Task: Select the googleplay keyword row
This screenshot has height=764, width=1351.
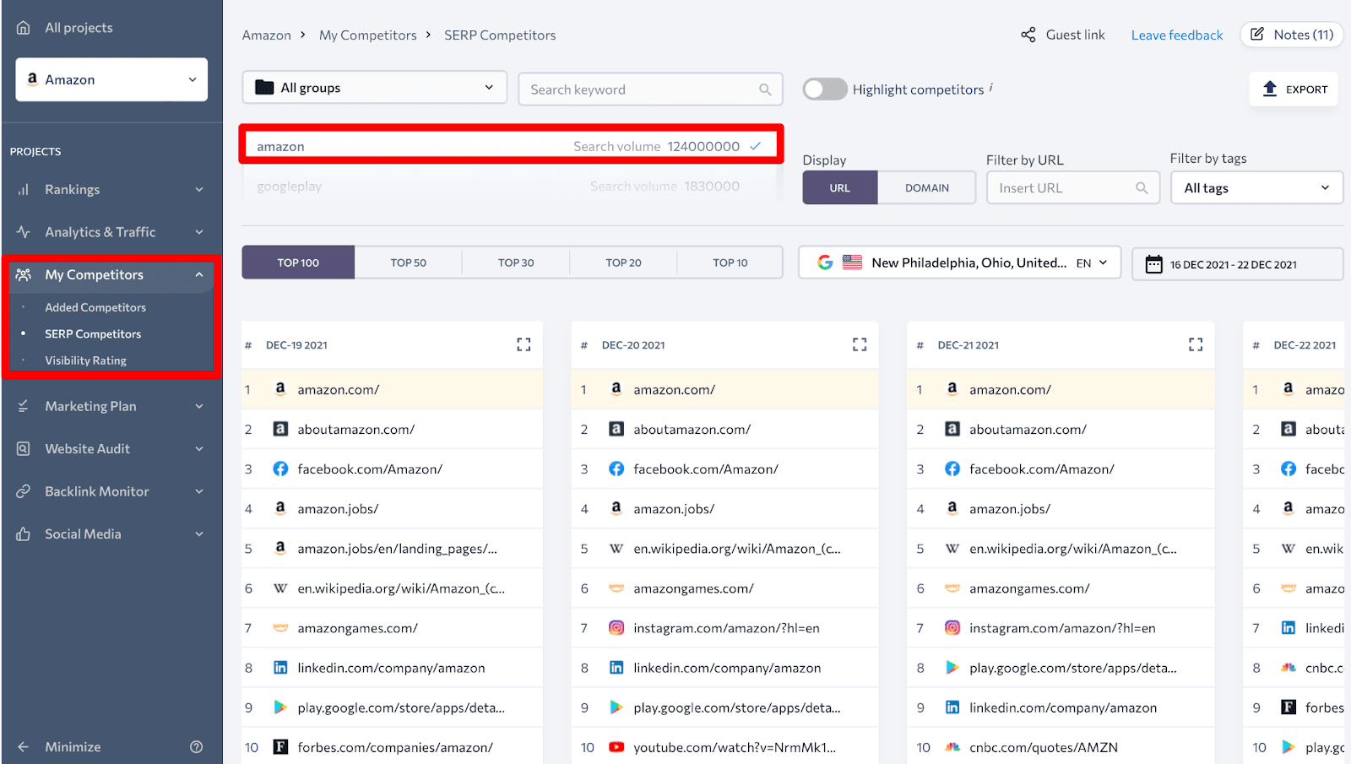Action: pyautogui.click(x=510, y=187)
